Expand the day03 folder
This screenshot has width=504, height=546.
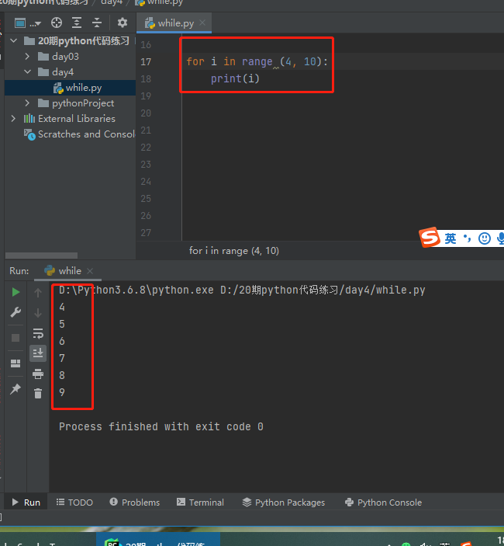point(27,56)
